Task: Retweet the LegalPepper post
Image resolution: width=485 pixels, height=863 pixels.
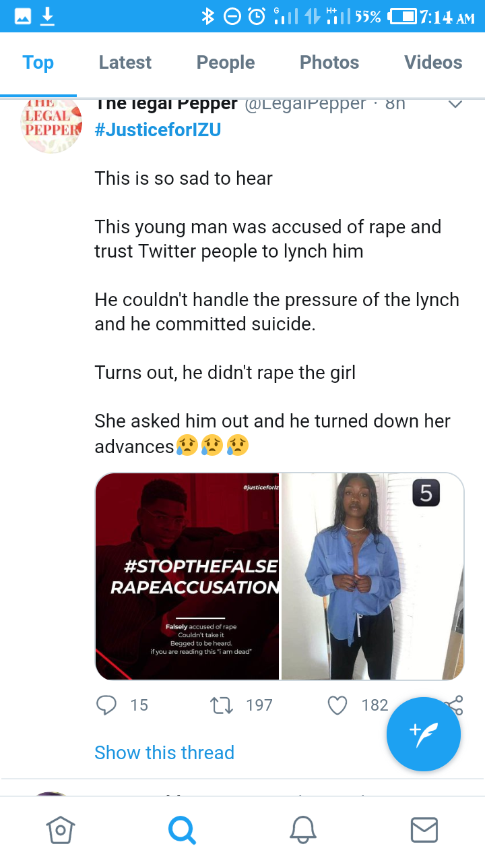Action: click(x=222, y=705)
